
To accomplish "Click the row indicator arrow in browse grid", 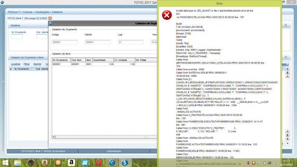I will tap(11, 69).
